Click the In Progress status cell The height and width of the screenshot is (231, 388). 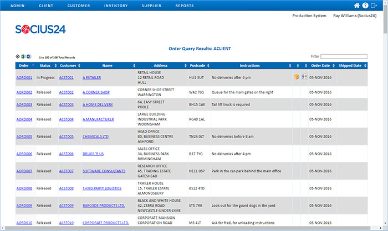click(45, 77)
